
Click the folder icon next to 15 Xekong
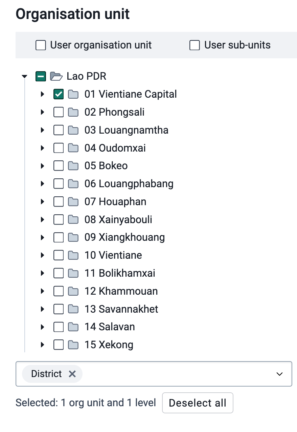73,345
